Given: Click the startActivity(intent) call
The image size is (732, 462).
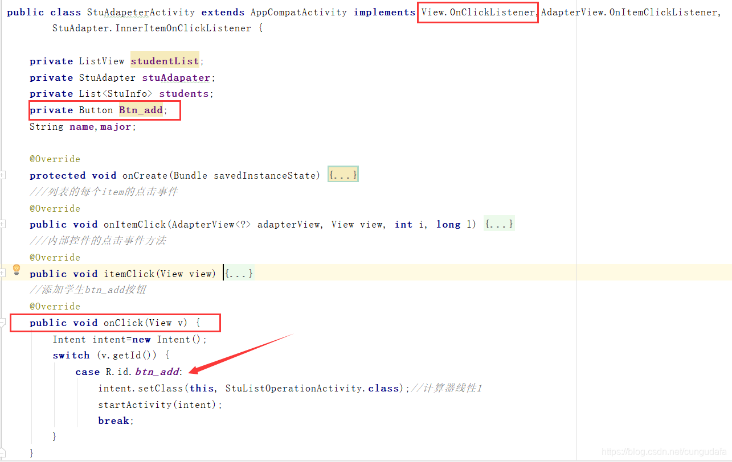Looking at the screenshot, I should tap(157, 405).
